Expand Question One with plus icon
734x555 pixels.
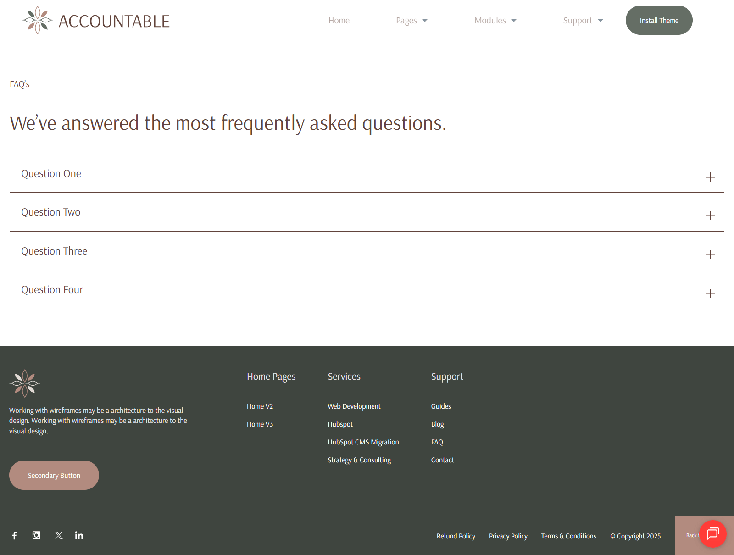(x=710, y=177)
